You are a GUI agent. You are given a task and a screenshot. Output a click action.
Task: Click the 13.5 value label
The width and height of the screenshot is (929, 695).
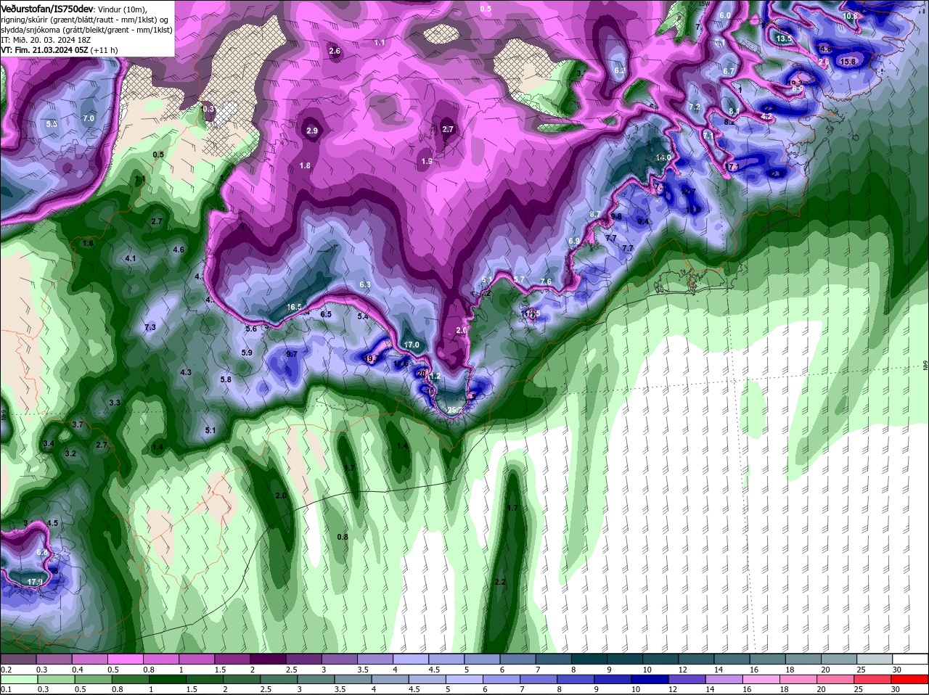784,38
